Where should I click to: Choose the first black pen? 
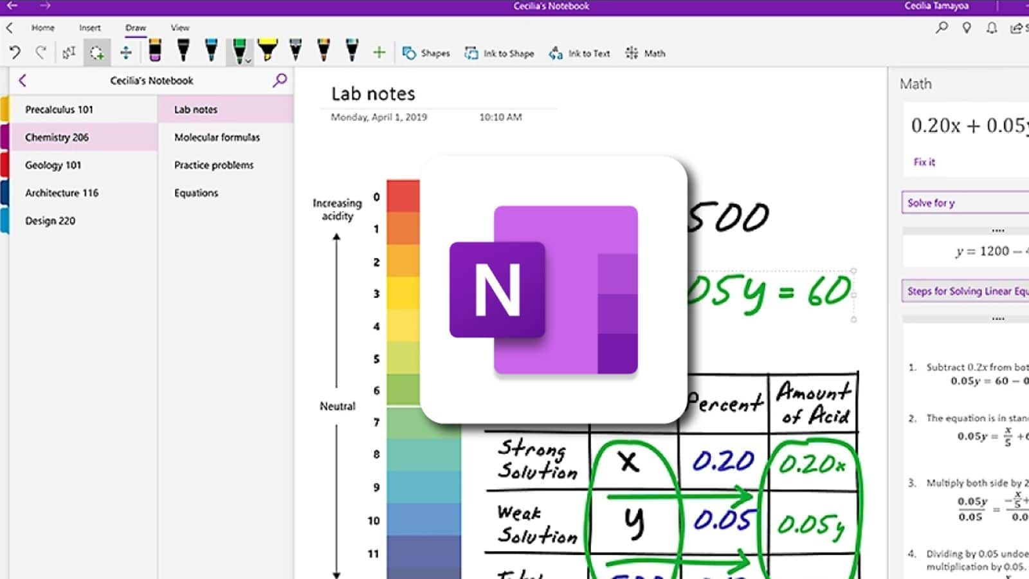pos(183,50)
